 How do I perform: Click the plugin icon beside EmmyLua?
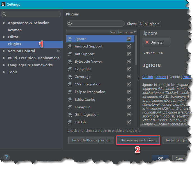pyautogui.click(x=70, y=107)
